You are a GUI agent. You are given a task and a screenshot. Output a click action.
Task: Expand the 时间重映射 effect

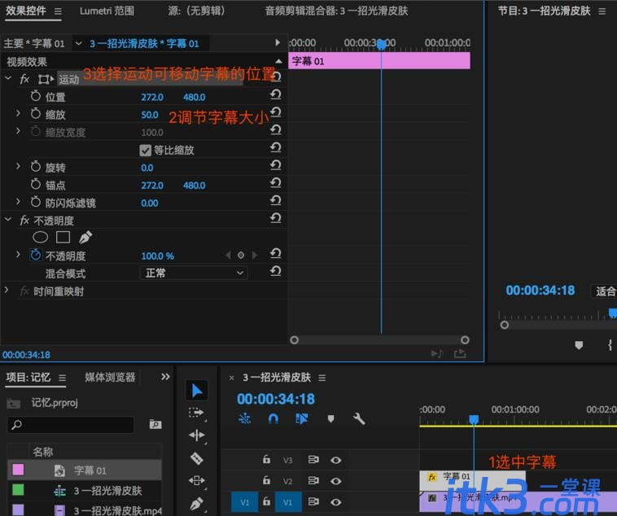[7, 290]
